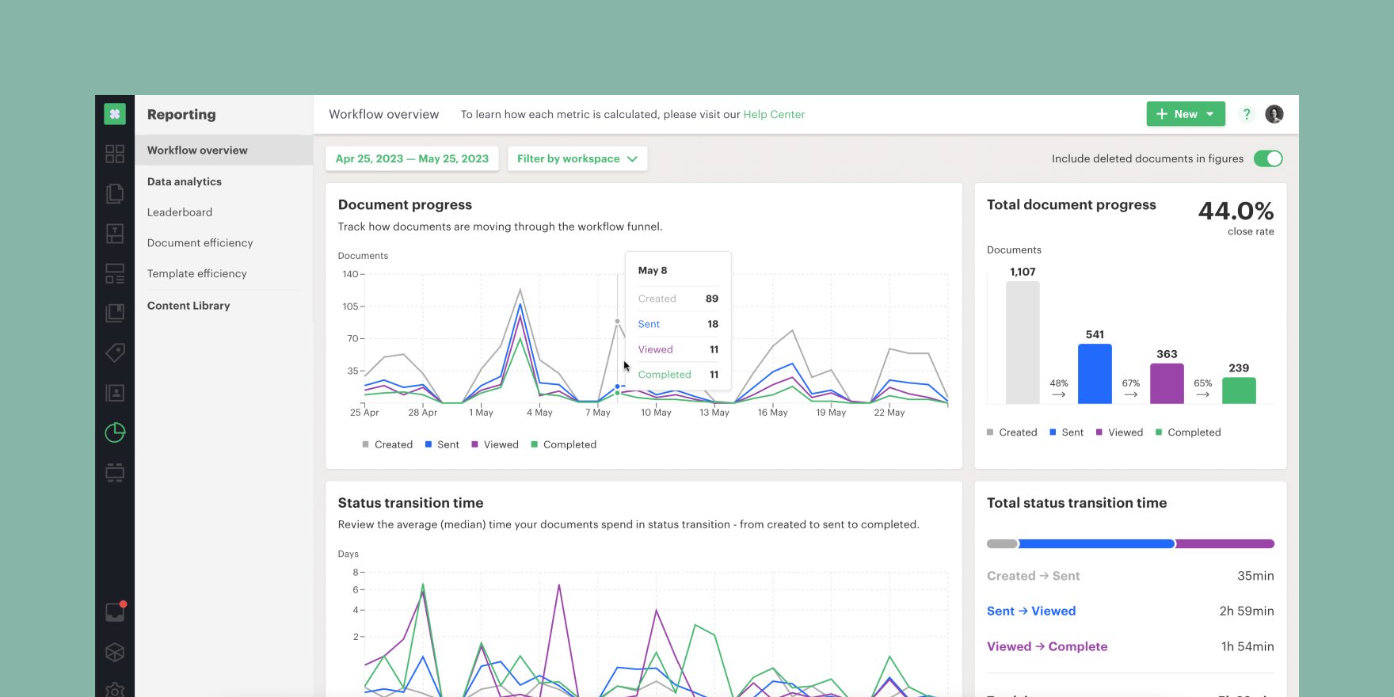Open the Help Center link
Image resolution: width=1394 pixels, height=697 pixels.
coord(774,114)
